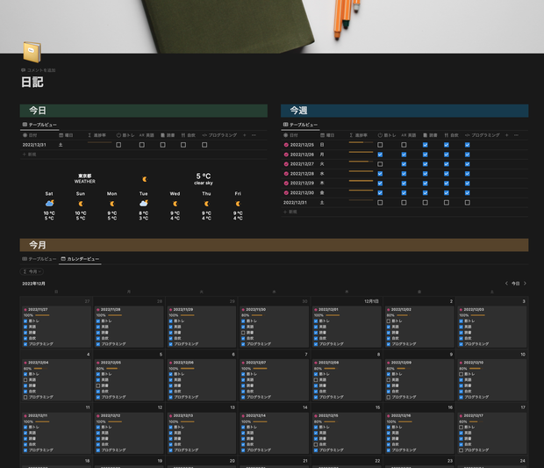Click the pink dot on 2022/12/06 calendar card
Viewport: 544px width, 468px height.
pos(171,363)
